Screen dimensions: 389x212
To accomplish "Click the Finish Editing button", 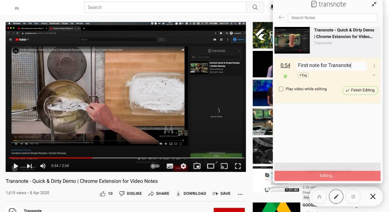I will pos(360,90).
